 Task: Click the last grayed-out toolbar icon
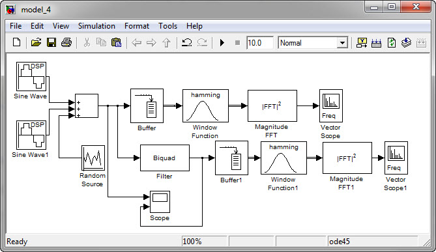(421, 43)
